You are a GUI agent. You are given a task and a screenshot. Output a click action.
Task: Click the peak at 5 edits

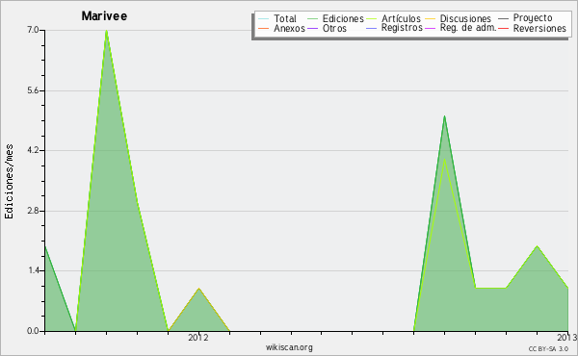click(444, 116)
